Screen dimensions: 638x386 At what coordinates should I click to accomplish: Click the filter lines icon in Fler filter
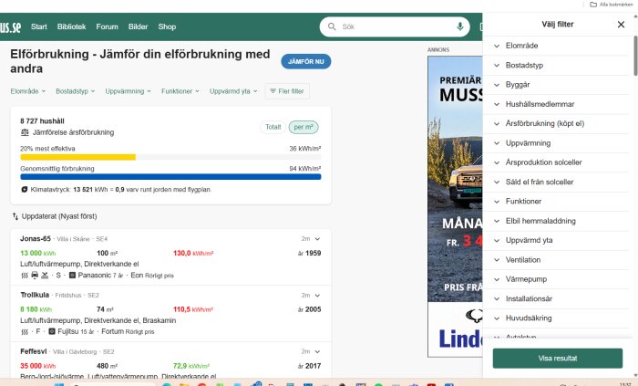273,91
